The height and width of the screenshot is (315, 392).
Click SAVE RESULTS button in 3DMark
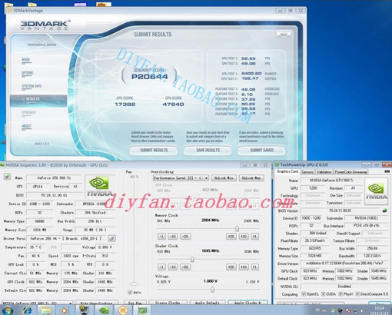(x=208, y=150)
